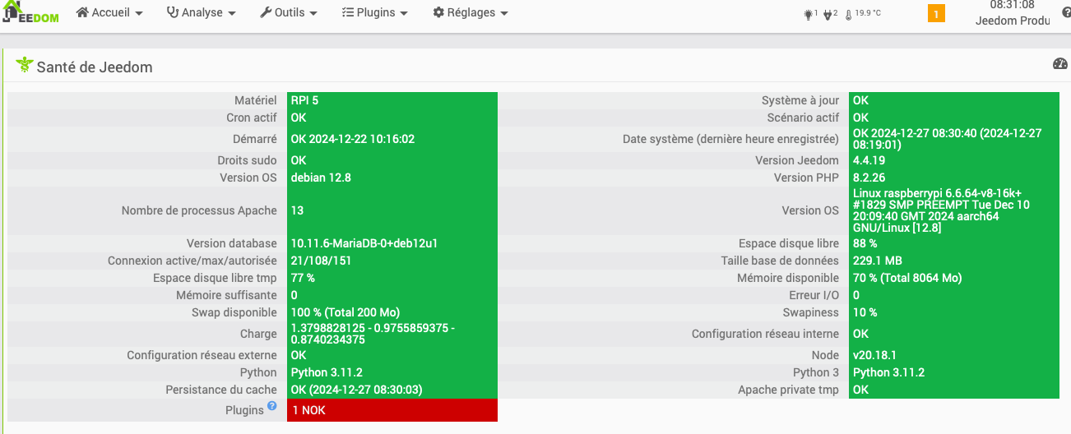The image size is (1071, 434).
Task: Click the health icon beside Santé de Jeedom
Action: click(24, 65)
